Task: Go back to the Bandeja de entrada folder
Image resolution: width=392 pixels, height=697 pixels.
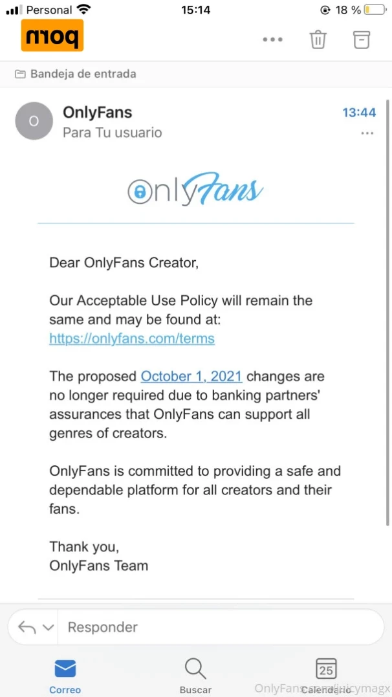Action: click(76, 74)
